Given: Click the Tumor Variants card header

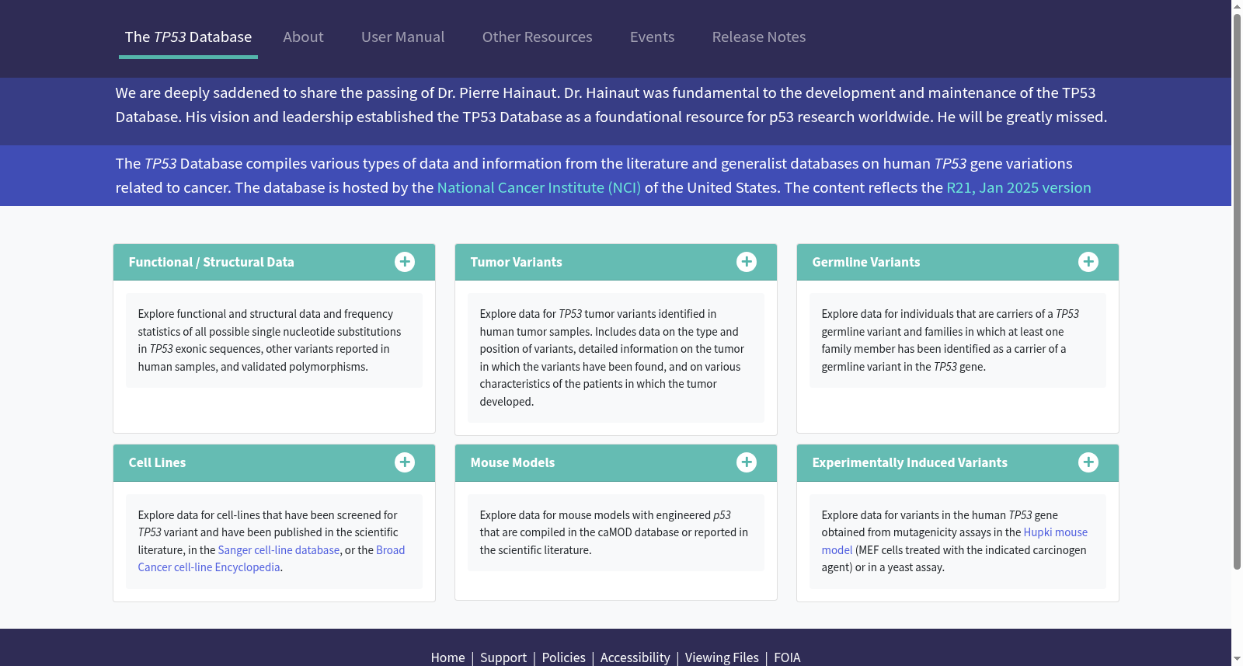Looking at the screenshot, I should (x=616, y=262).
